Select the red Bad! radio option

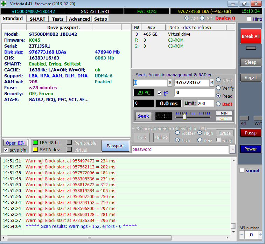pos(218,104)
